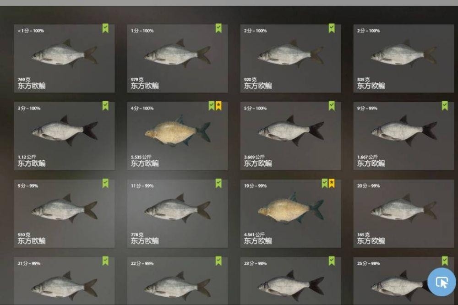Open the 778克 东方欧鳊 fish card
458x305 pixels.
[x=177, y=213]
